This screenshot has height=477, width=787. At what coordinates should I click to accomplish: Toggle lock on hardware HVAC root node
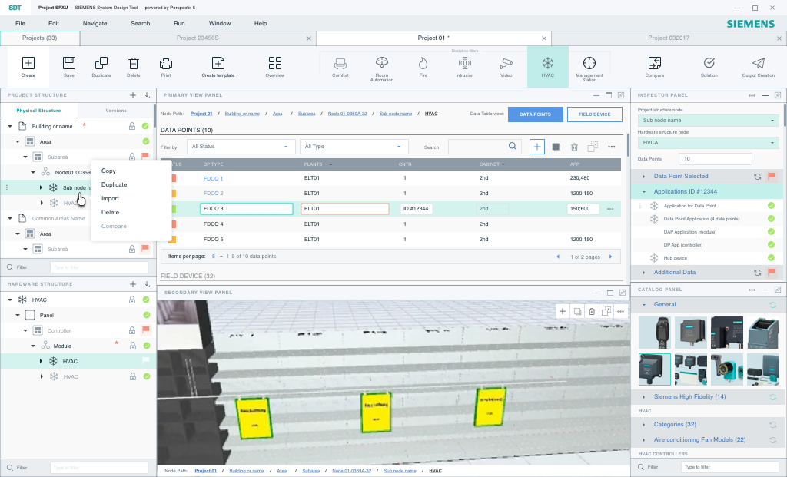132,300
